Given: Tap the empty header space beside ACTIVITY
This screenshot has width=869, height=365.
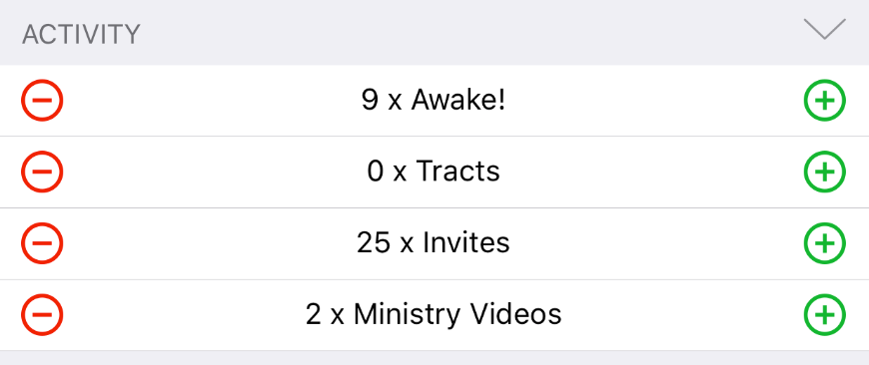Looking at the screenshot, I should (x=471, y=32).
